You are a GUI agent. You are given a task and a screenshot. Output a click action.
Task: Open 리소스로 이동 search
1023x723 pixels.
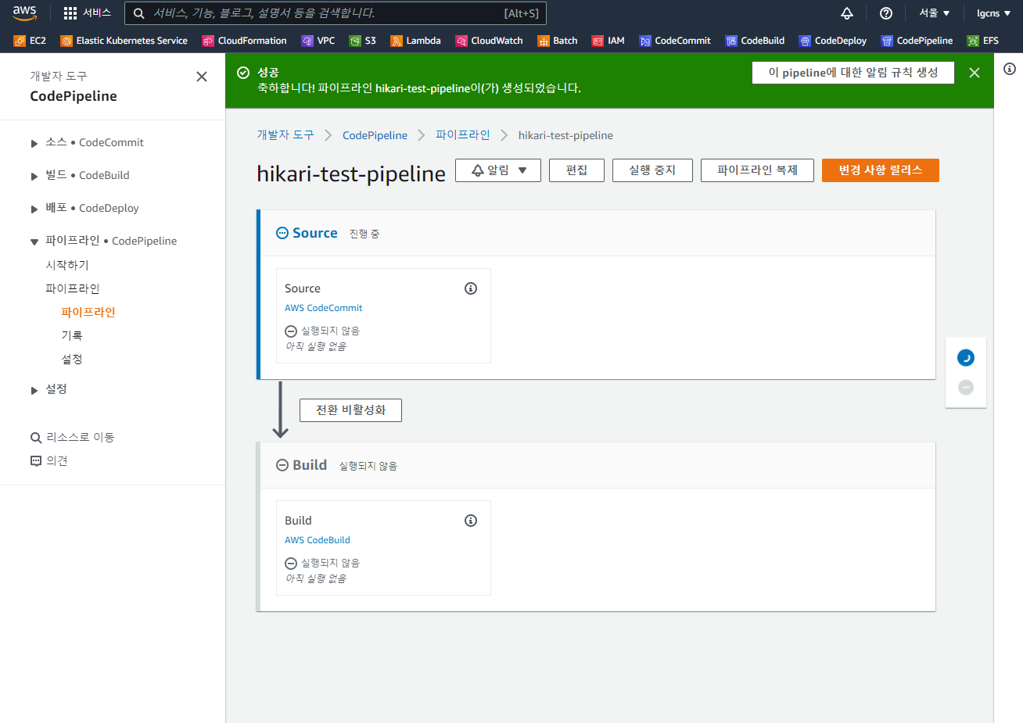tap(72, 437)
